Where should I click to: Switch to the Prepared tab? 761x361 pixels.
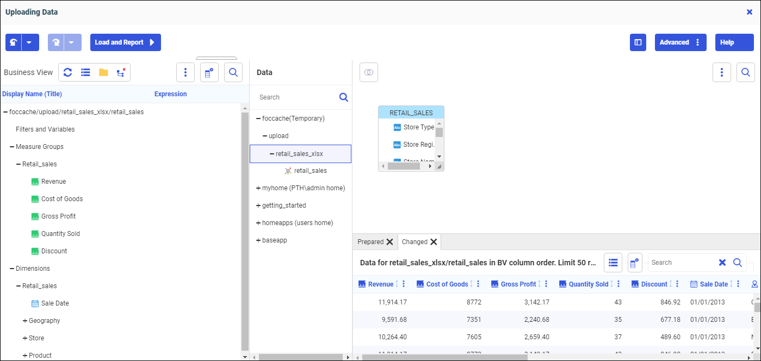pyautogui.click(x=370, y=242)
